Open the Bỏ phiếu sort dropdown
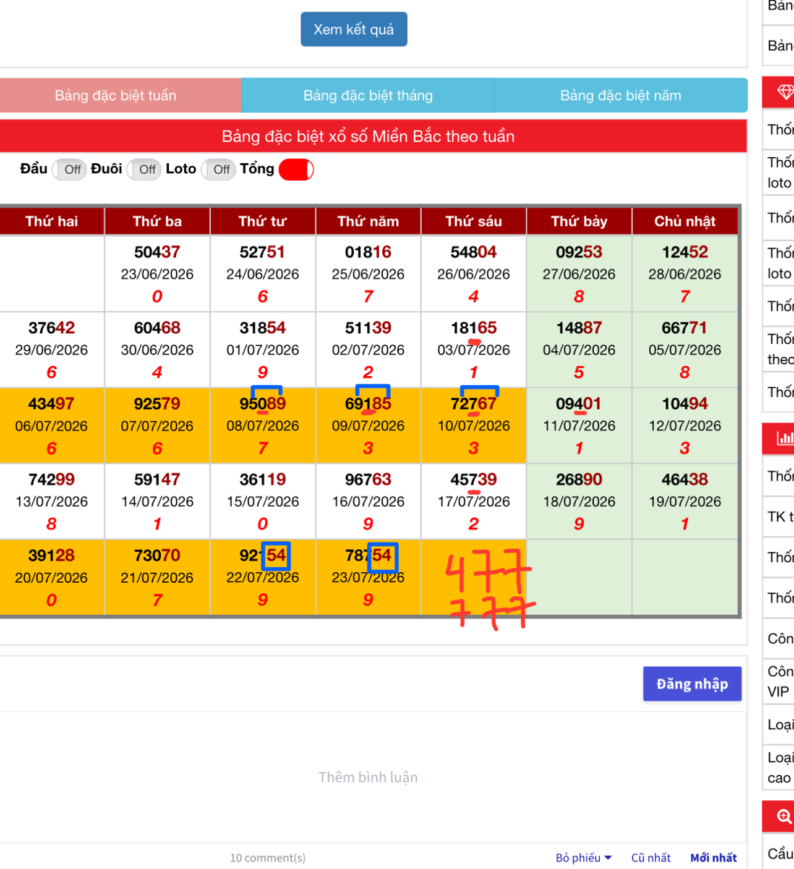The height and width of the screenshot is (869, 794). 583,858
